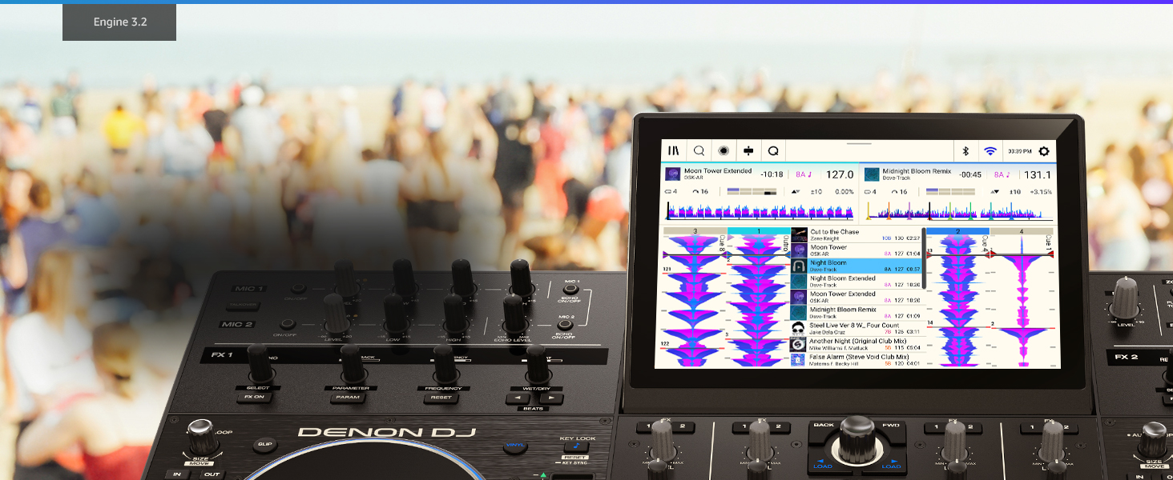Screen dimensions: 1173x480
Task: Select the Cut to the Chase track row
Action: pyautogui.click(x=857, y=235)
